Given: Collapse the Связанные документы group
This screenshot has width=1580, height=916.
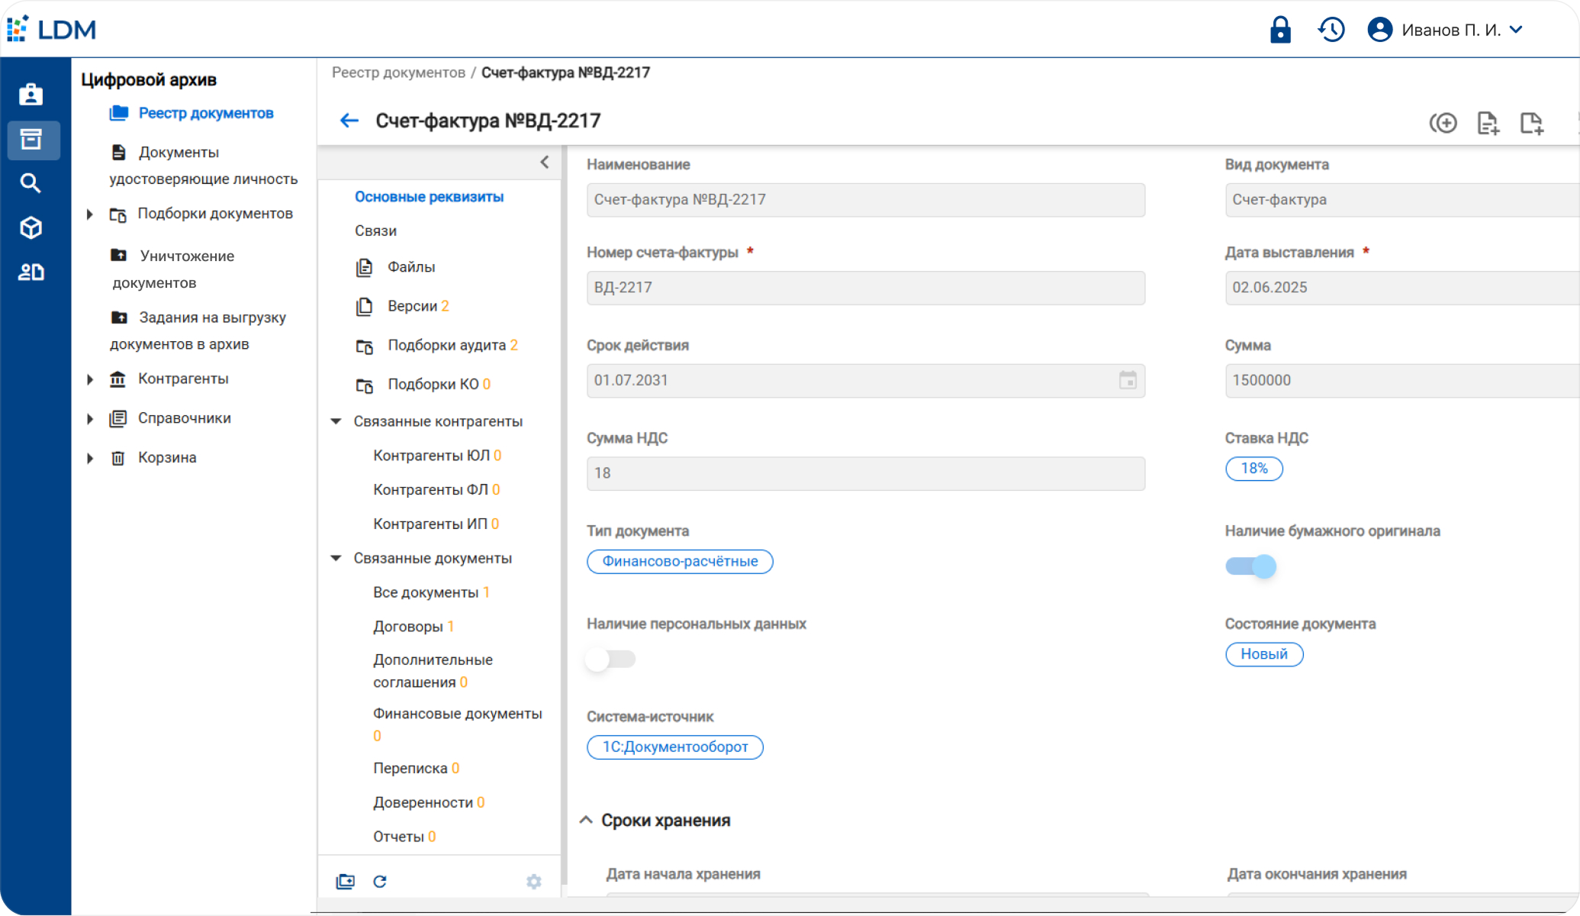Looking at the screenshot, I should click(x=336, y=558).
